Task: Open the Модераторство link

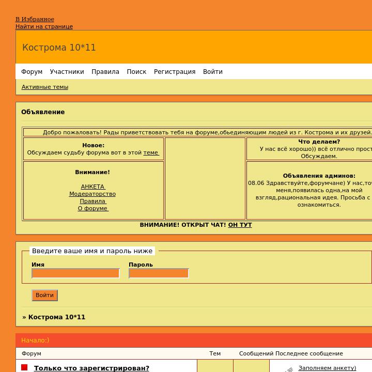Action: click(x=92, y=194)
